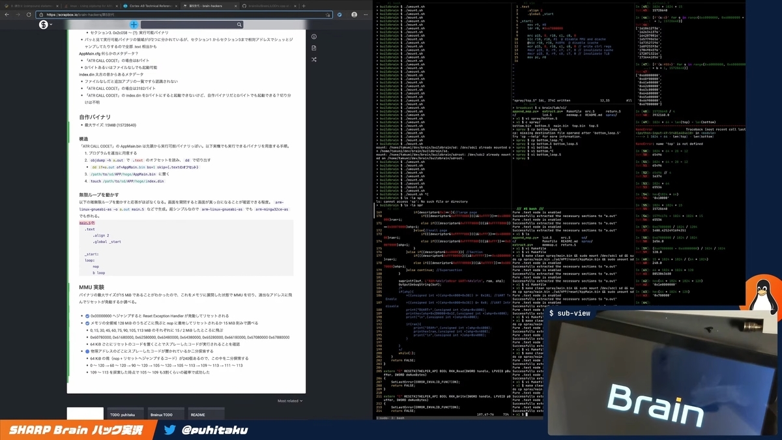The height and width of the screenshot is (440, 782).
Task: Click the 'touch /path/to/sd/APP/hoge/index.din' snippet
Action: click(127, 181)
